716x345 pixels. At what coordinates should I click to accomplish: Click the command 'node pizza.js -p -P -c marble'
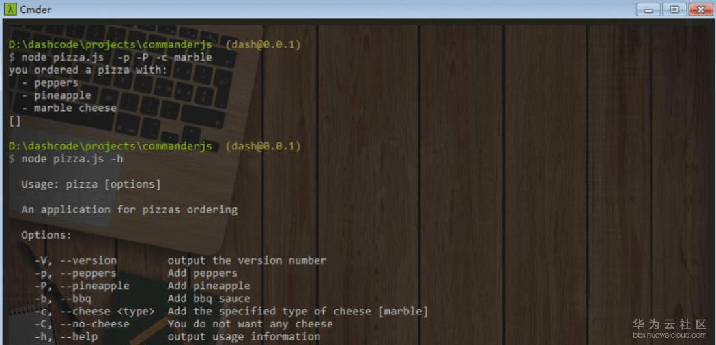pyautogui.click(x=117, y=57)
